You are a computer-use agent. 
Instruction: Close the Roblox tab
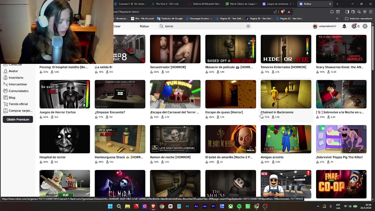[x=330, y=4]
